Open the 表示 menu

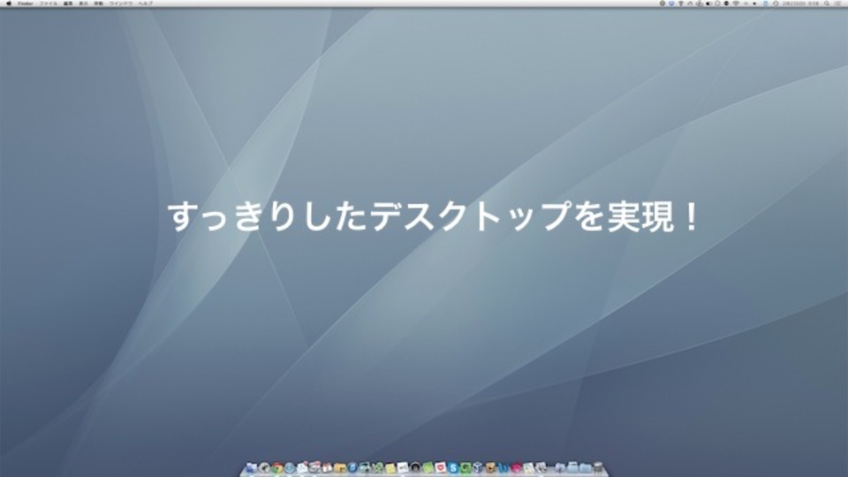pyautogui.click(x=83, y=4)
